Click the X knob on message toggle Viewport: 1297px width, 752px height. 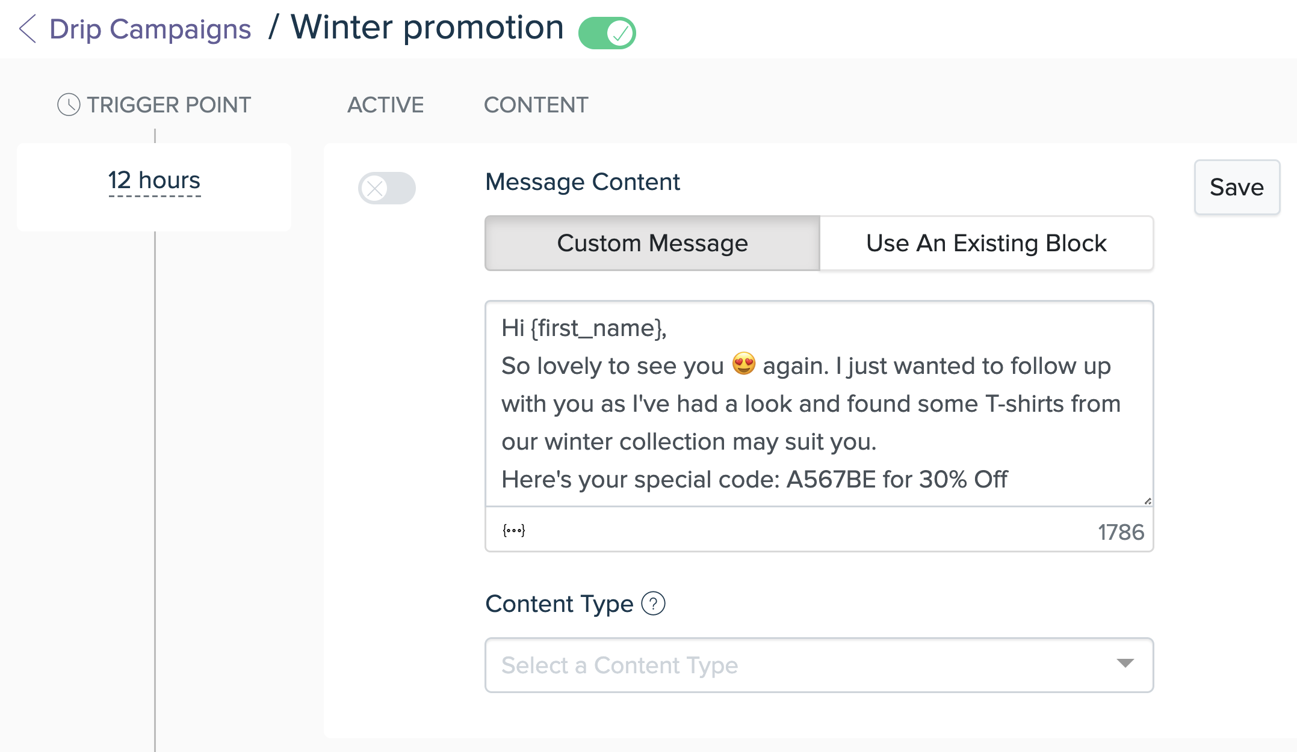(x=375, y=188)
